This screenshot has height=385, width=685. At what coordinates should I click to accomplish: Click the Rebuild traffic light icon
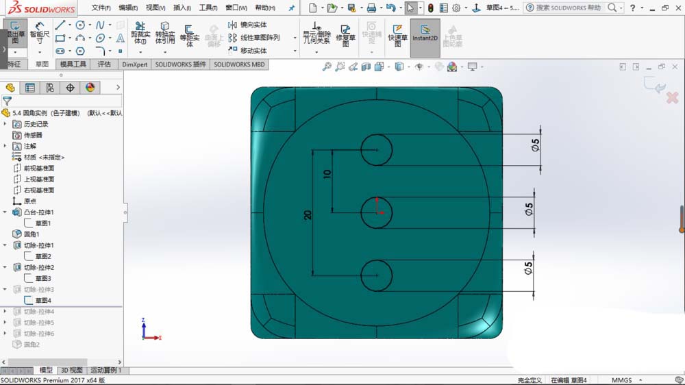431,8
